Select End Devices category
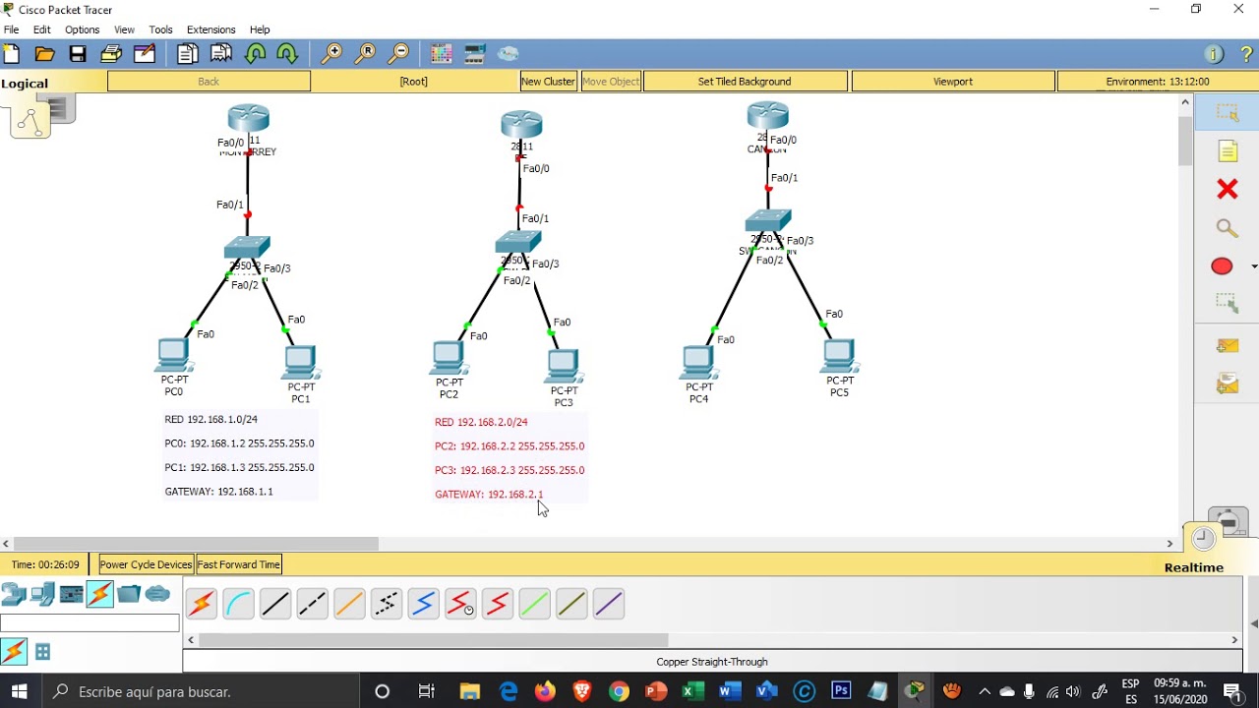This screenshot has width=1259, height=708. click(x=42, y=594)
